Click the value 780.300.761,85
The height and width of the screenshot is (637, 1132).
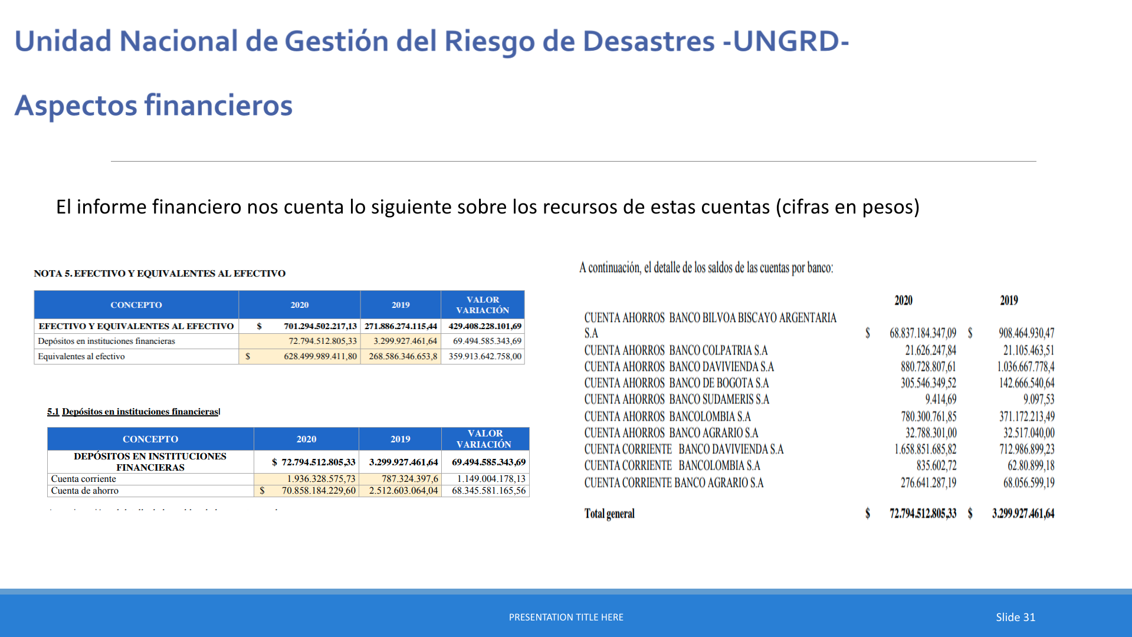click(x=929, y=417)
